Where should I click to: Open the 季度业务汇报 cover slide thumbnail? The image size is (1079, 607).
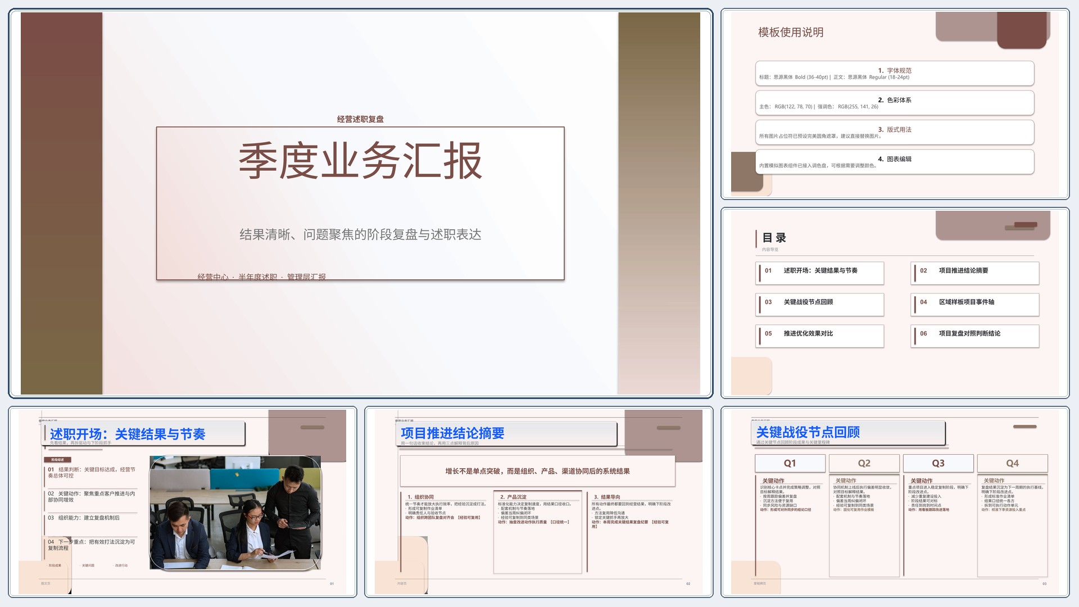[x=360, y=203]
